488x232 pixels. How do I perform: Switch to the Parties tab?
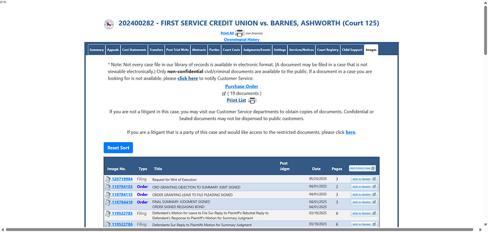click(214, 50)
